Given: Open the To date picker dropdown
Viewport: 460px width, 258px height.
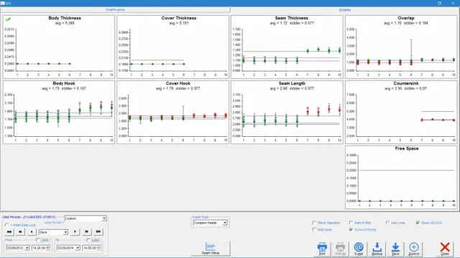Looking at the screenshot, I should click(x=78, y=248).
